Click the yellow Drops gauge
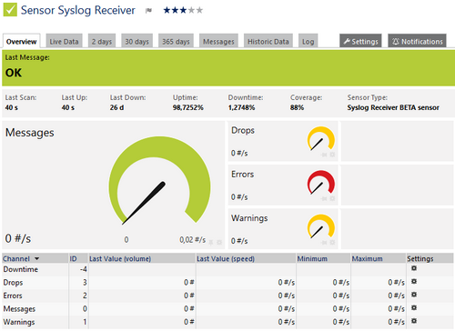The height and width of the screenshot is (331, 455). pos(321,139)
